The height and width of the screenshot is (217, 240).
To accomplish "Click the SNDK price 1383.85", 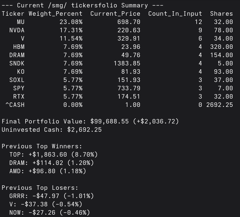I will 127,63.
